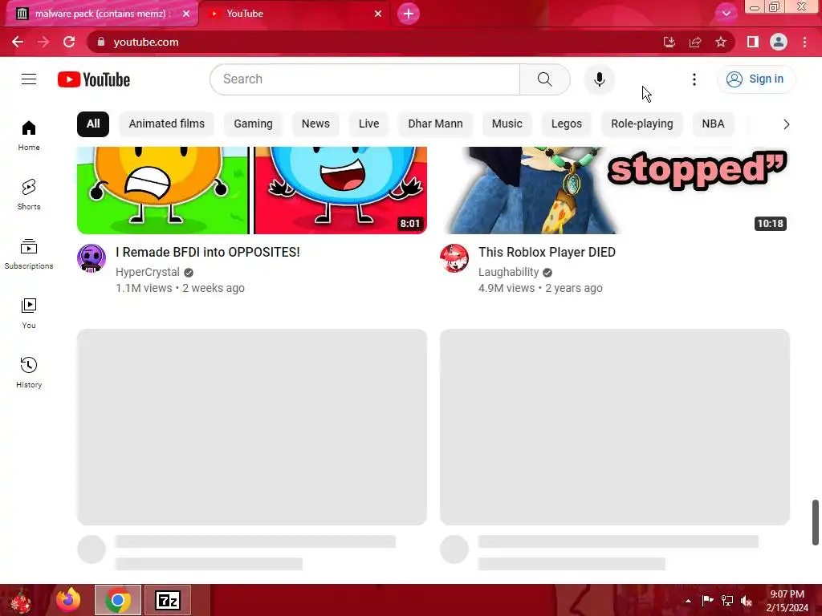Image resolution: width=822 pixels, height=616 pixels.
Task: Open the You section in sidebar
Action: 29,314
